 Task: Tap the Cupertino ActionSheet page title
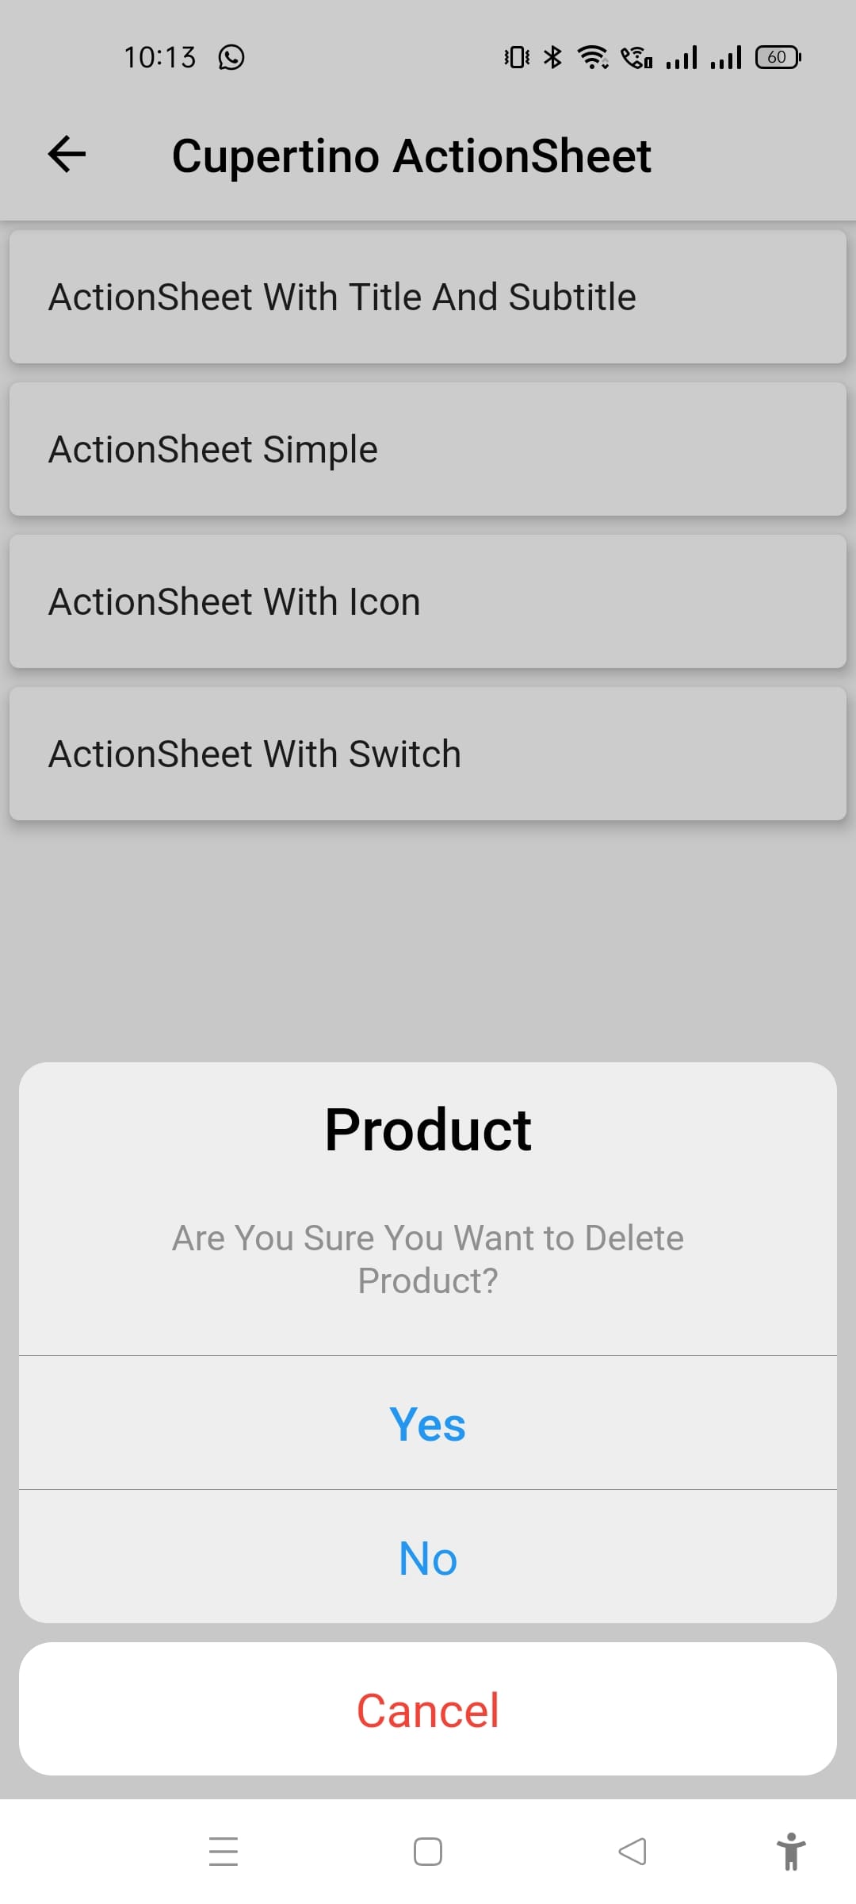click(411, 155)
